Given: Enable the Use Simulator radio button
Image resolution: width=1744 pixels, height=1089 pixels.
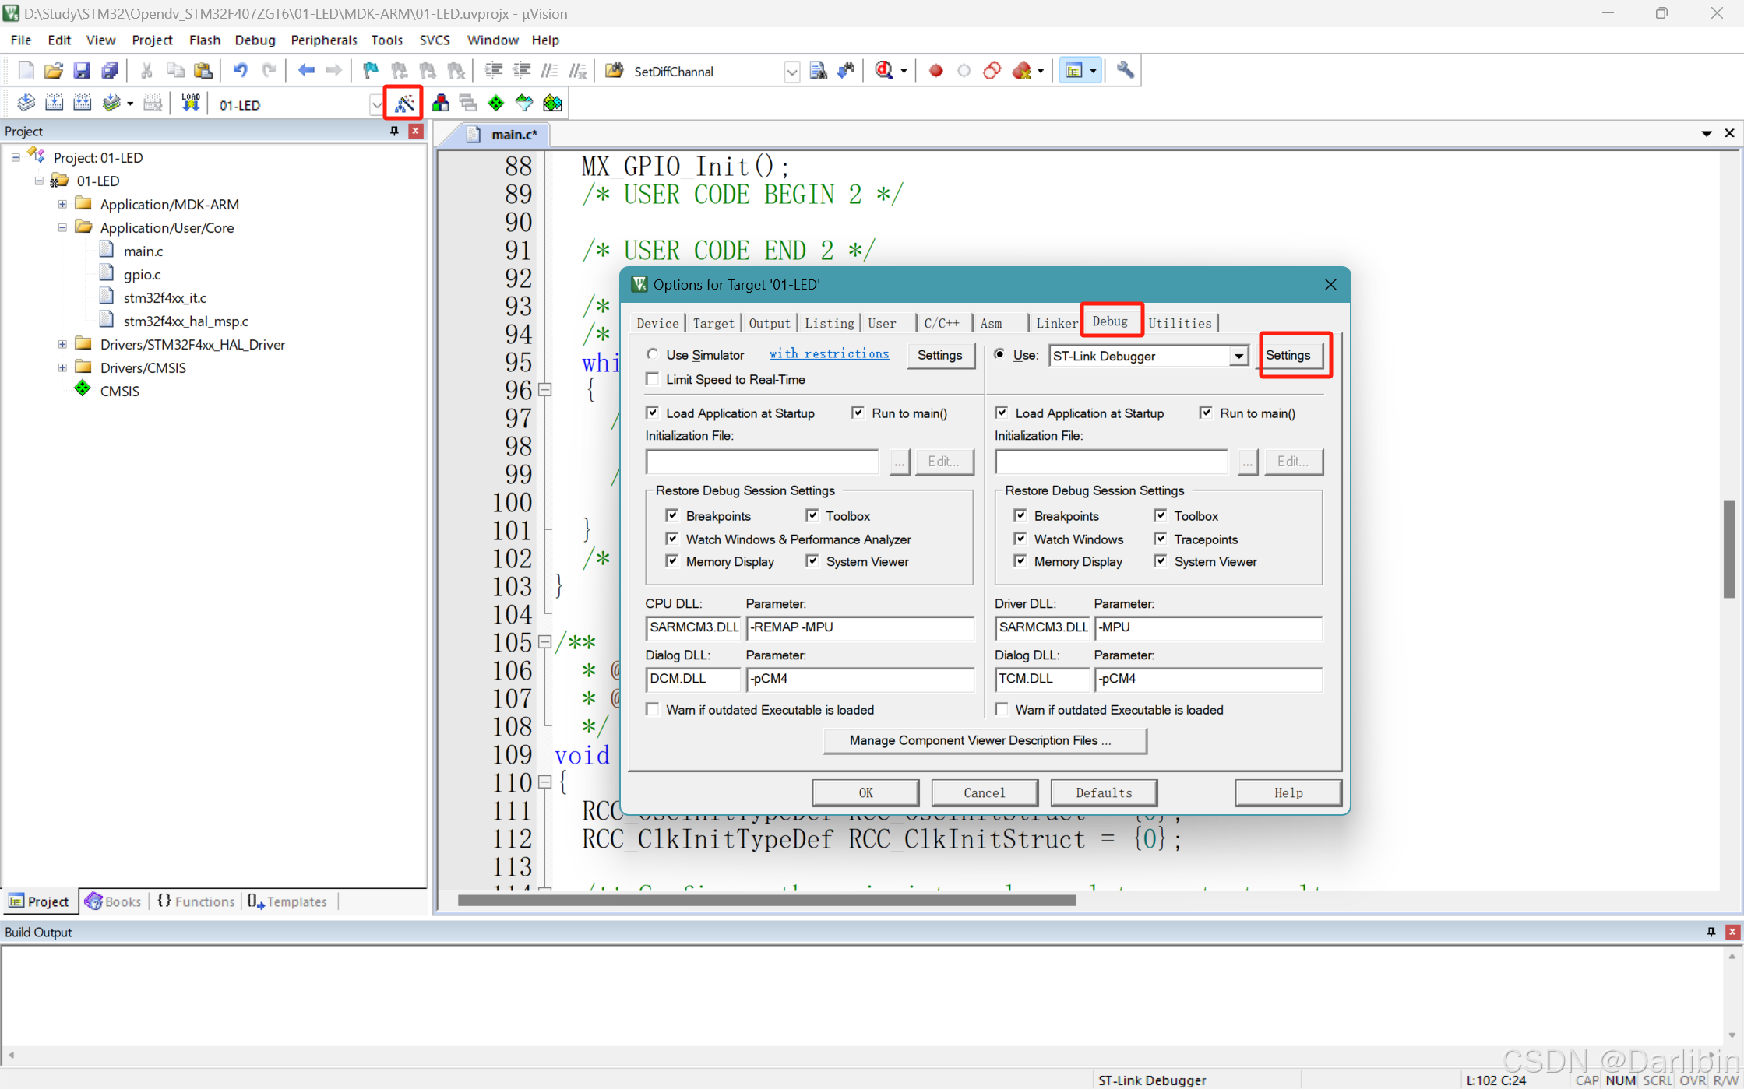Looking at the screenshot, I should [653, 355].
